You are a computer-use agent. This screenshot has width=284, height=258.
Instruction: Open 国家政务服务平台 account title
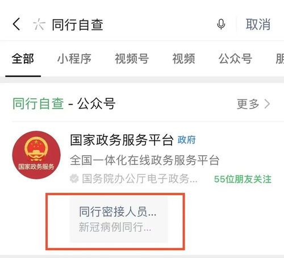pyautogui.click(x=122, y=140)
